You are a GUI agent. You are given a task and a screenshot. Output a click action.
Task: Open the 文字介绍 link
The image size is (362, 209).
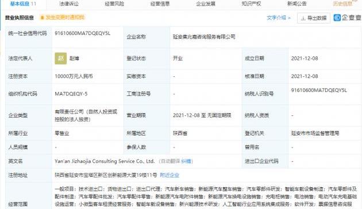click(279, 18)
